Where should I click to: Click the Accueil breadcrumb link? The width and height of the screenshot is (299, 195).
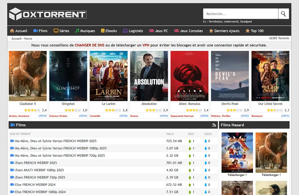(x=16, y=38)
